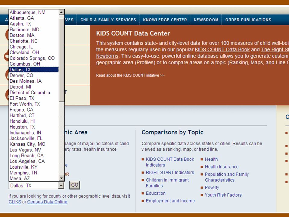Open the Newborns link in the description
289x217 pixels.
(x=107, y=56)
